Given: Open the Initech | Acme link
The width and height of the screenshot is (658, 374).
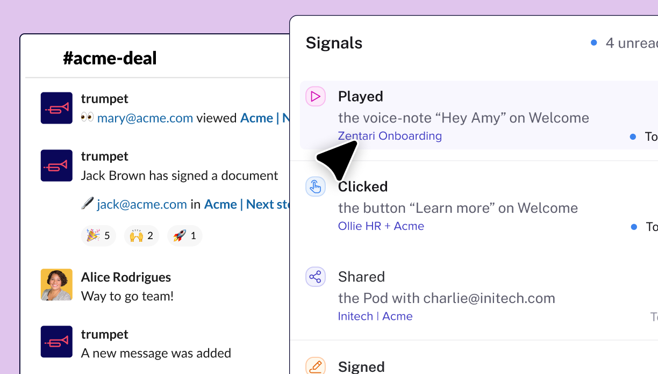Looking at the screenshot, I should (375, 317).
